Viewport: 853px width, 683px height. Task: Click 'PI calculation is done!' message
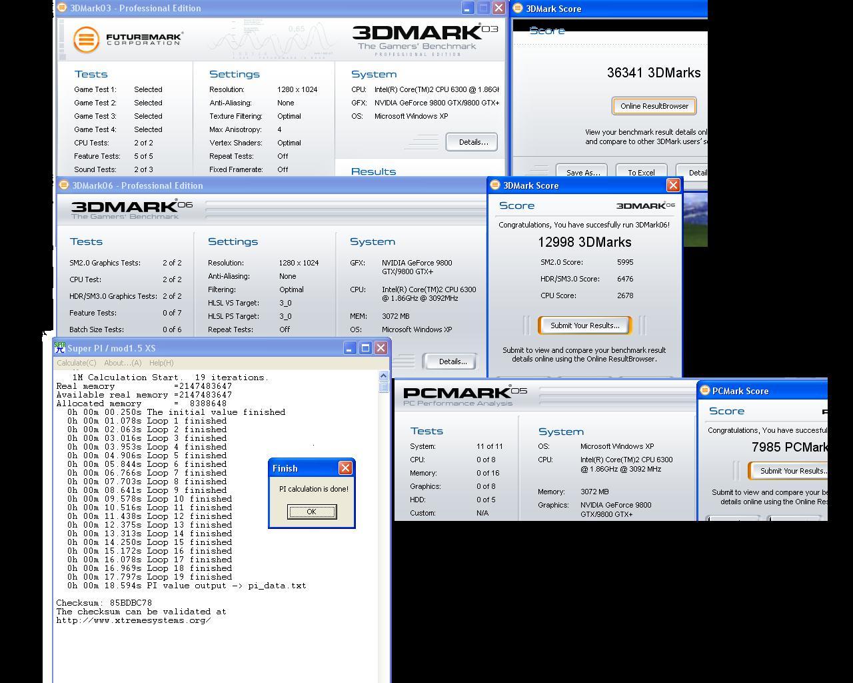click(314, 489)
